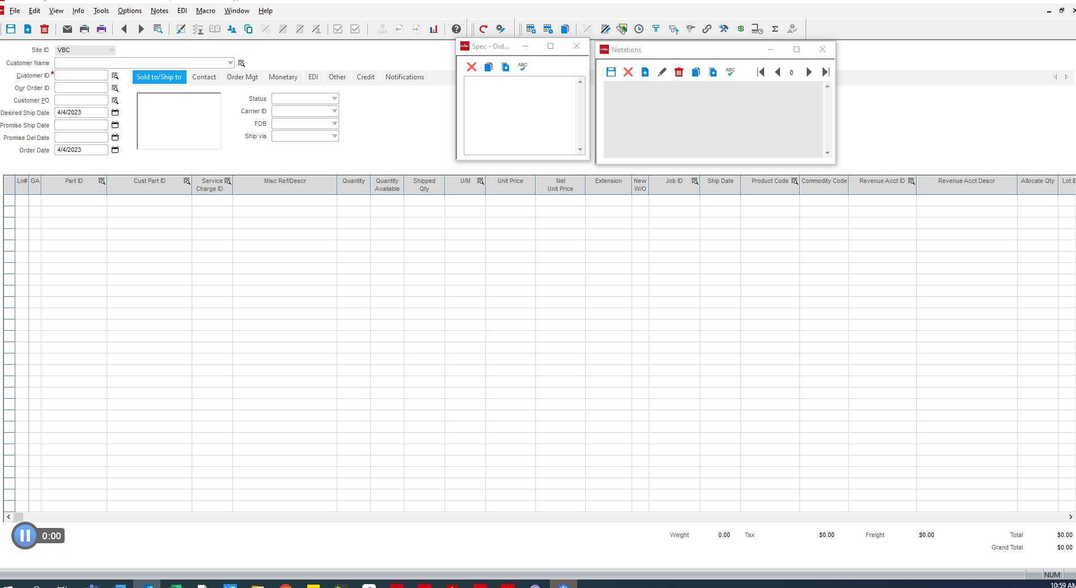Click the red trash Delete icon in main toolbar

point(45,29)
